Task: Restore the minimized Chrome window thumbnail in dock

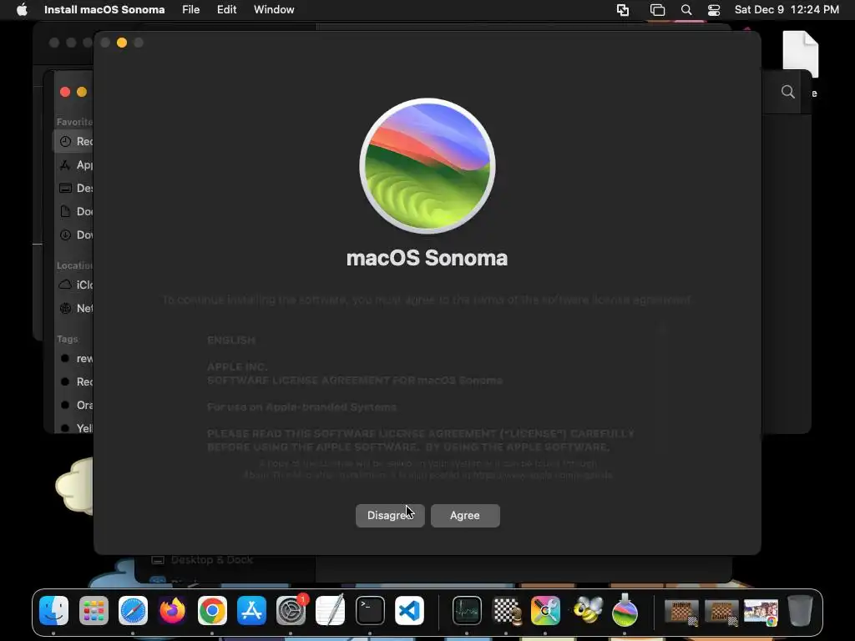Action: pyautogui.click(x=761, y=612)
